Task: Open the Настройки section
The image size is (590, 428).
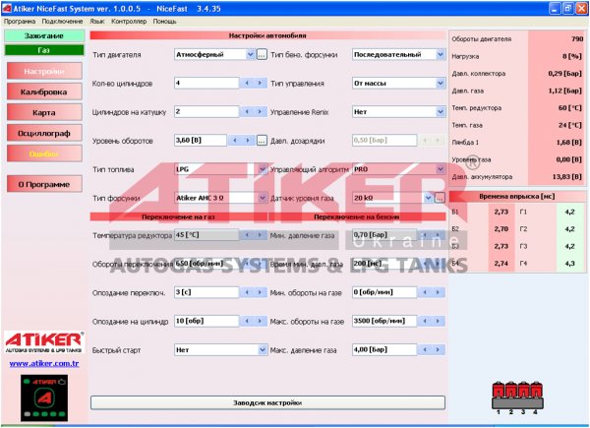Action: 44,71
